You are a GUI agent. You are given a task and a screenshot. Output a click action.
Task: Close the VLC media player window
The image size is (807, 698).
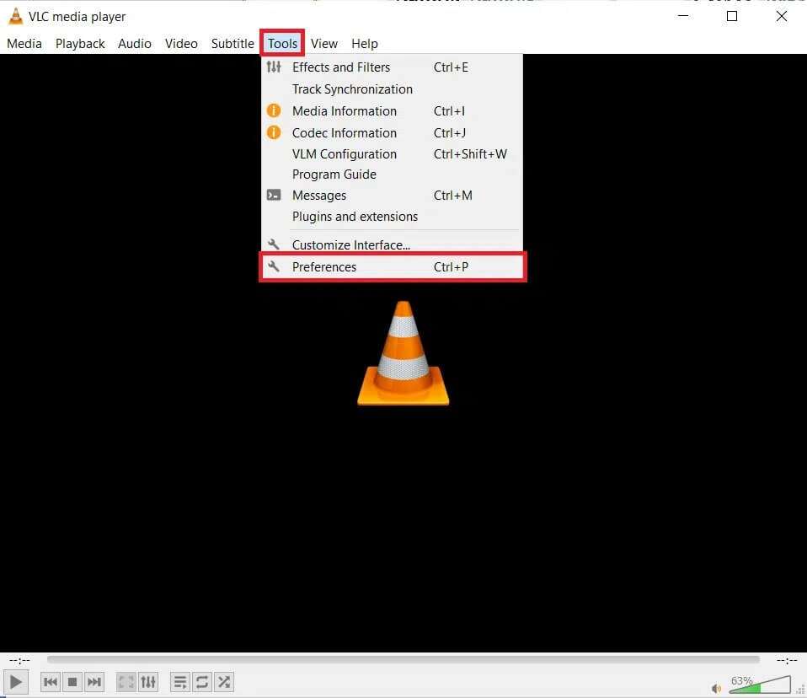781,17
